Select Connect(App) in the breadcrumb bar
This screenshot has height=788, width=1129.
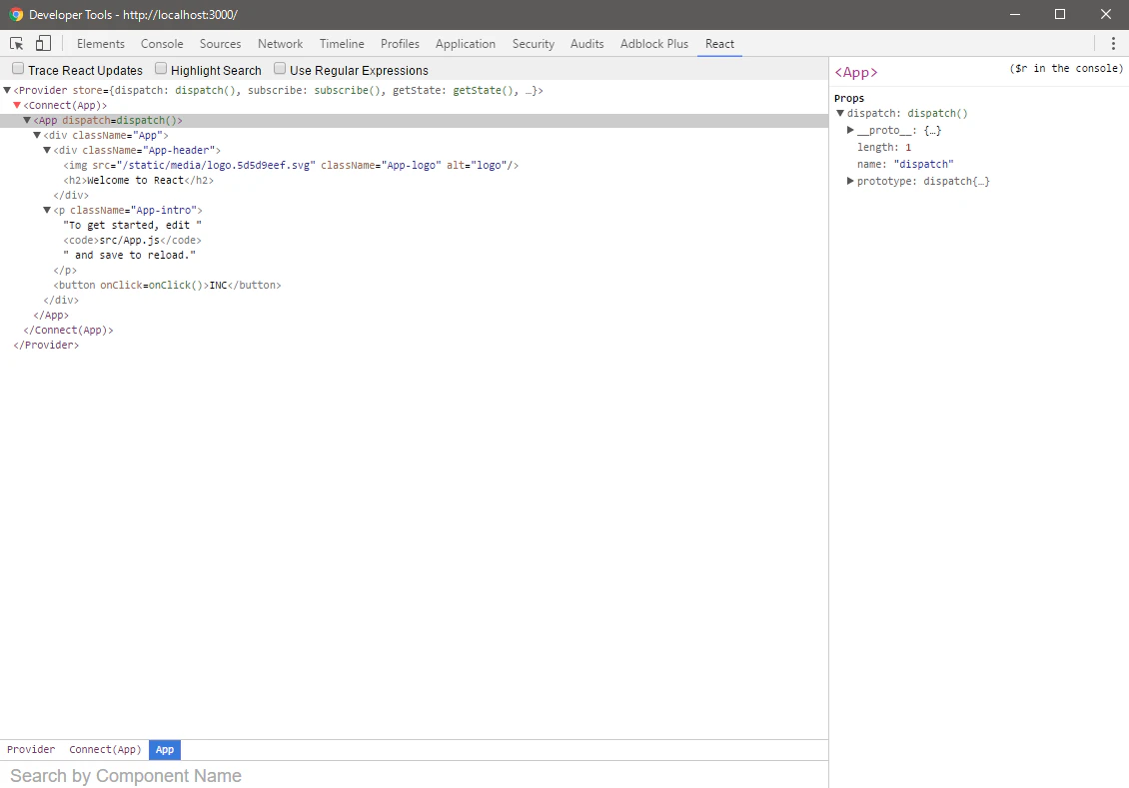coord(105,750)
